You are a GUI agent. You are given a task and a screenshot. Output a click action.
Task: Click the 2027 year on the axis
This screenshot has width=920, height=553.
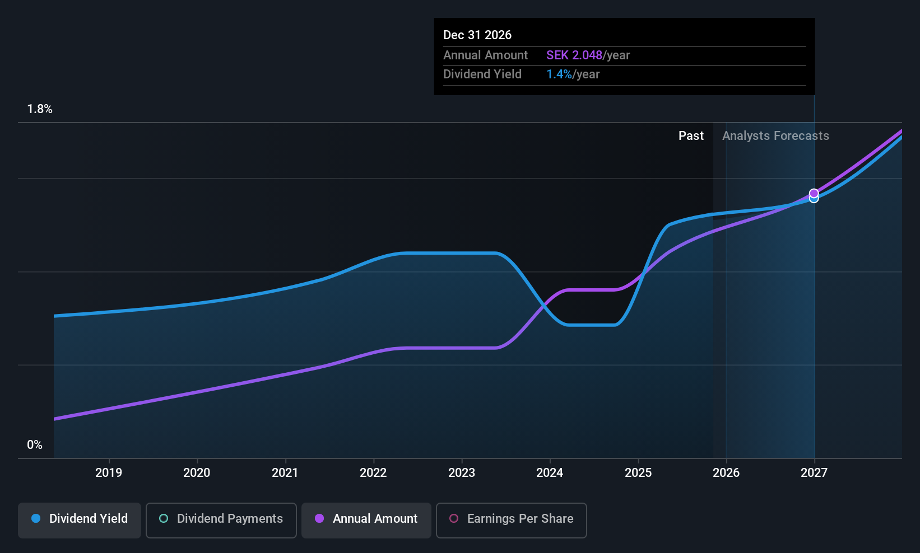click(814, 473)
